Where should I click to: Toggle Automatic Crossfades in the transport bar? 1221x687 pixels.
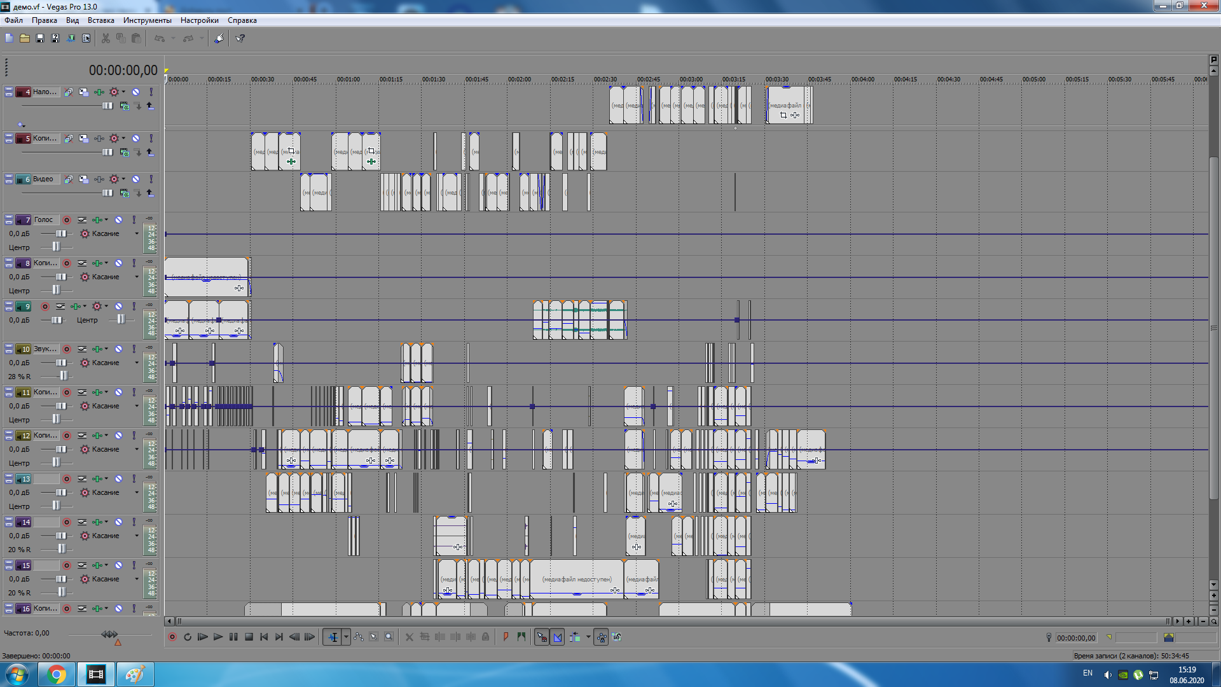click(x=558, y=637)
